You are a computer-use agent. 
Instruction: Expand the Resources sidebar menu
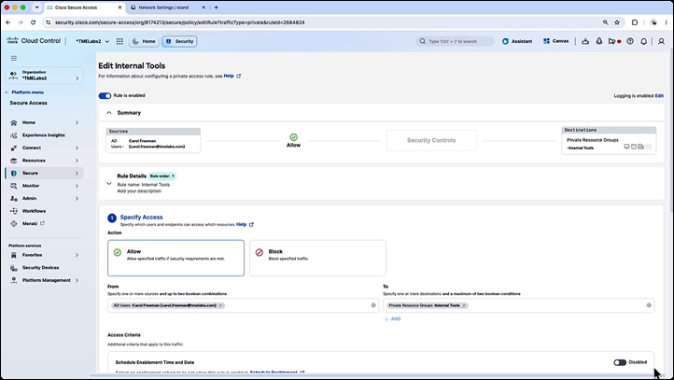(77, 161)
